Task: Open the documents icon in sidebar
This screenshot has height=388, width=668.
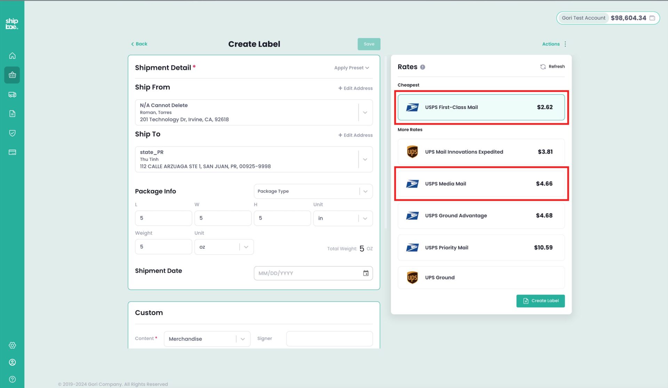Action: pos(12,114)
